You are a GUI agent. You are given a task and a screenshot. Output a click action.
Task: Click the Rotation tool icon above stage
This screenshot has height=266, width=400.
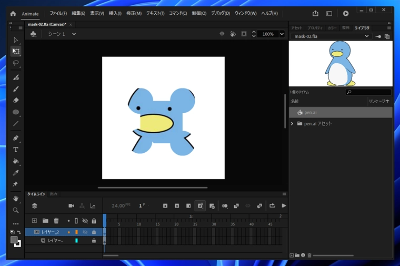(x=233, y=34)
